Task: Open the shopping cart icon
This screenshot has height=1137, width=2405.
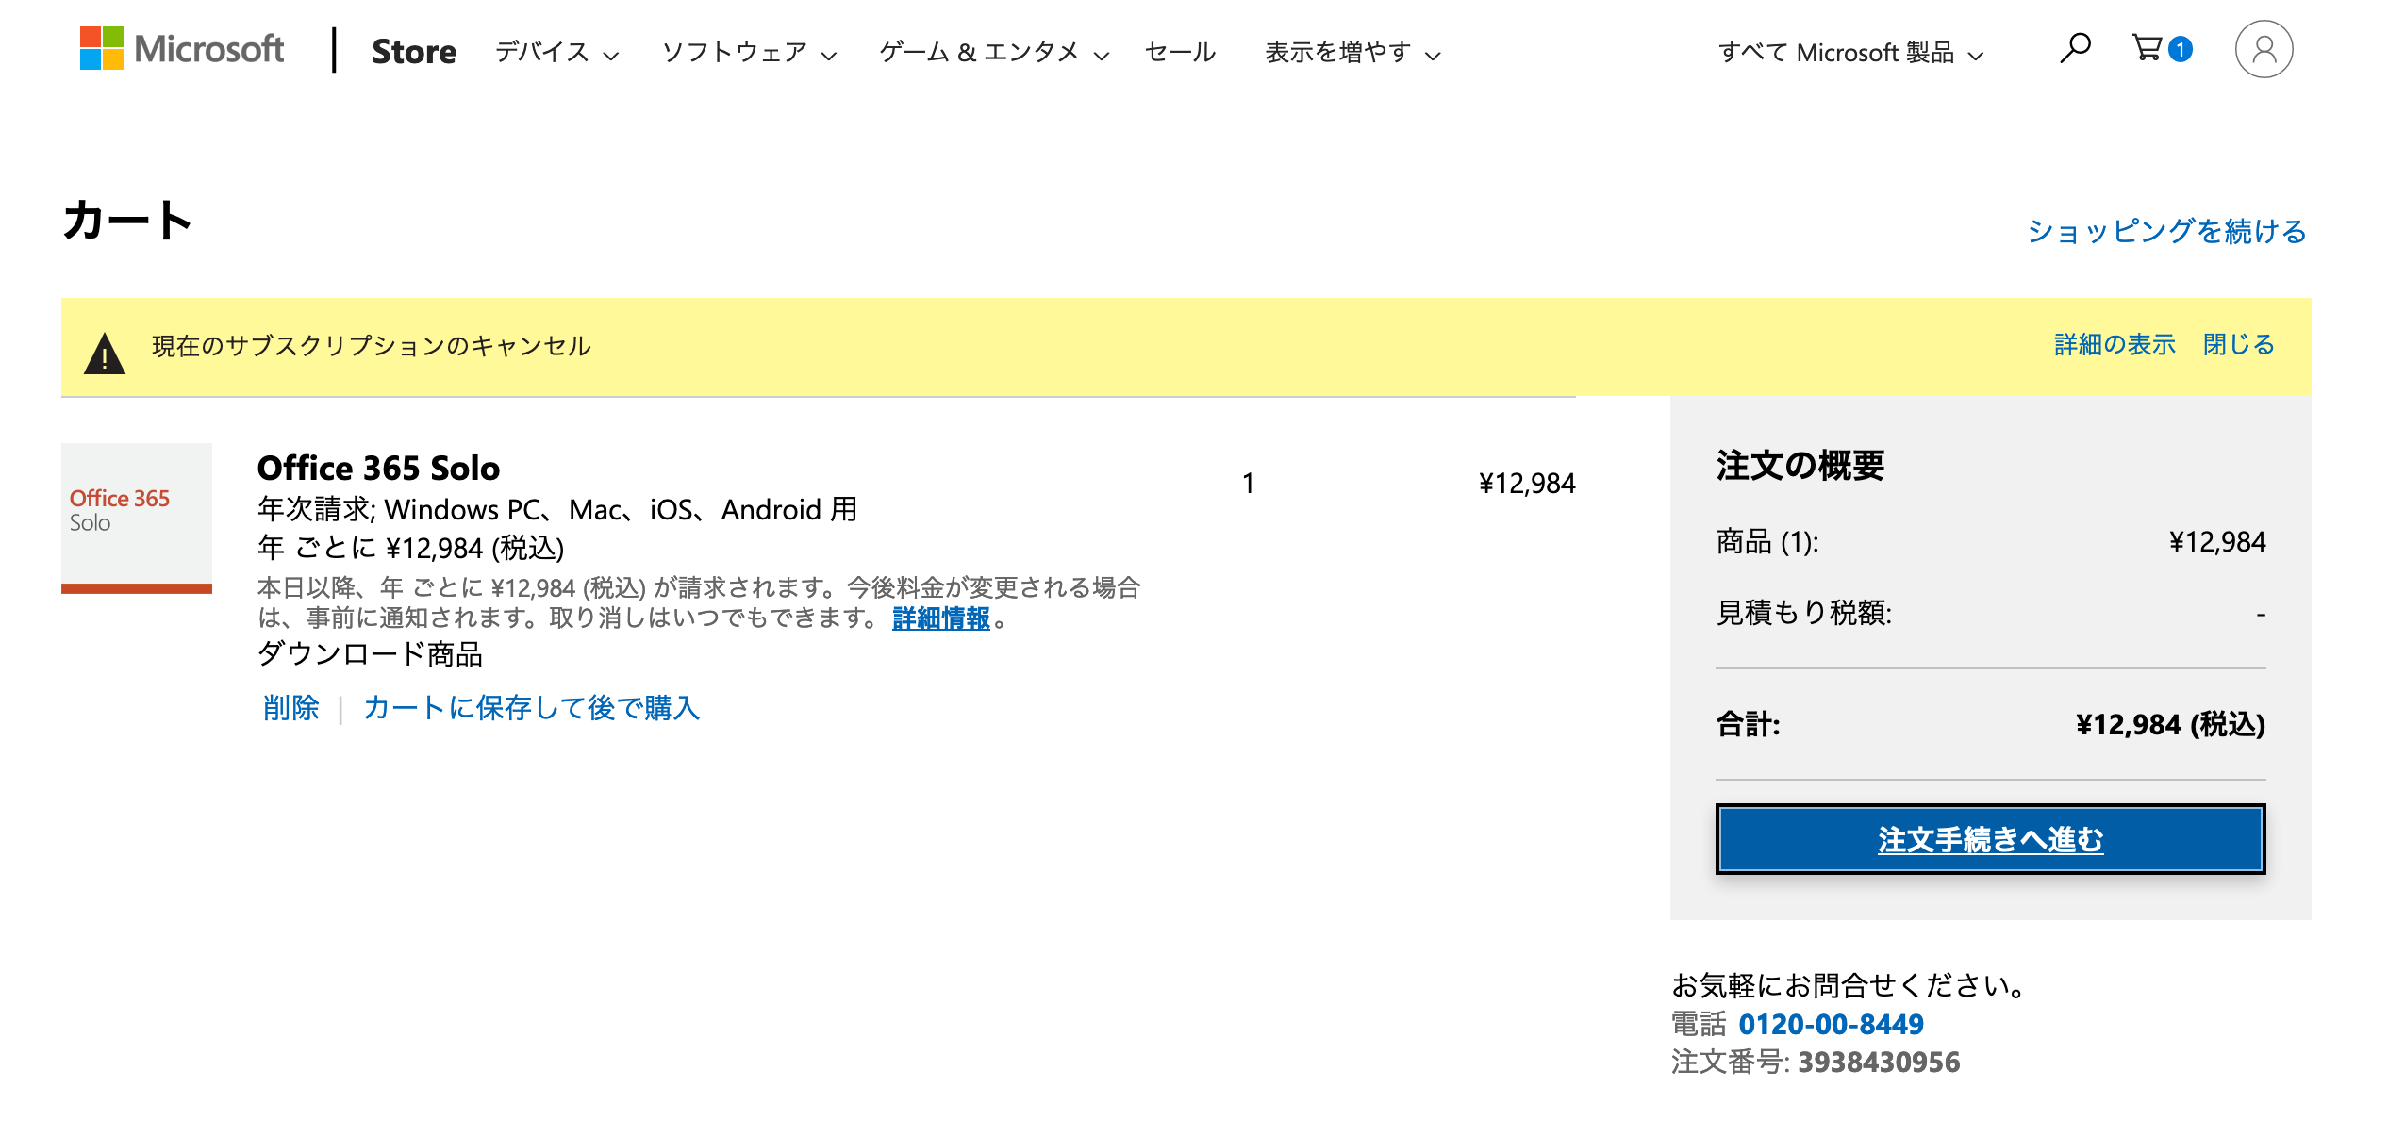Action: tap(2148, 48)
